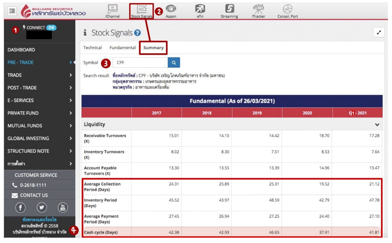Click the iTracker icon
The height and width of the screenshot is (243, 392).
258,11
